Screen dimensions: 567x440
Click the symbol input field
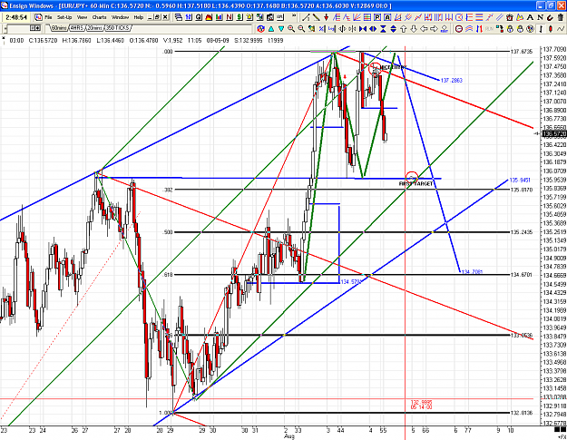17,28
